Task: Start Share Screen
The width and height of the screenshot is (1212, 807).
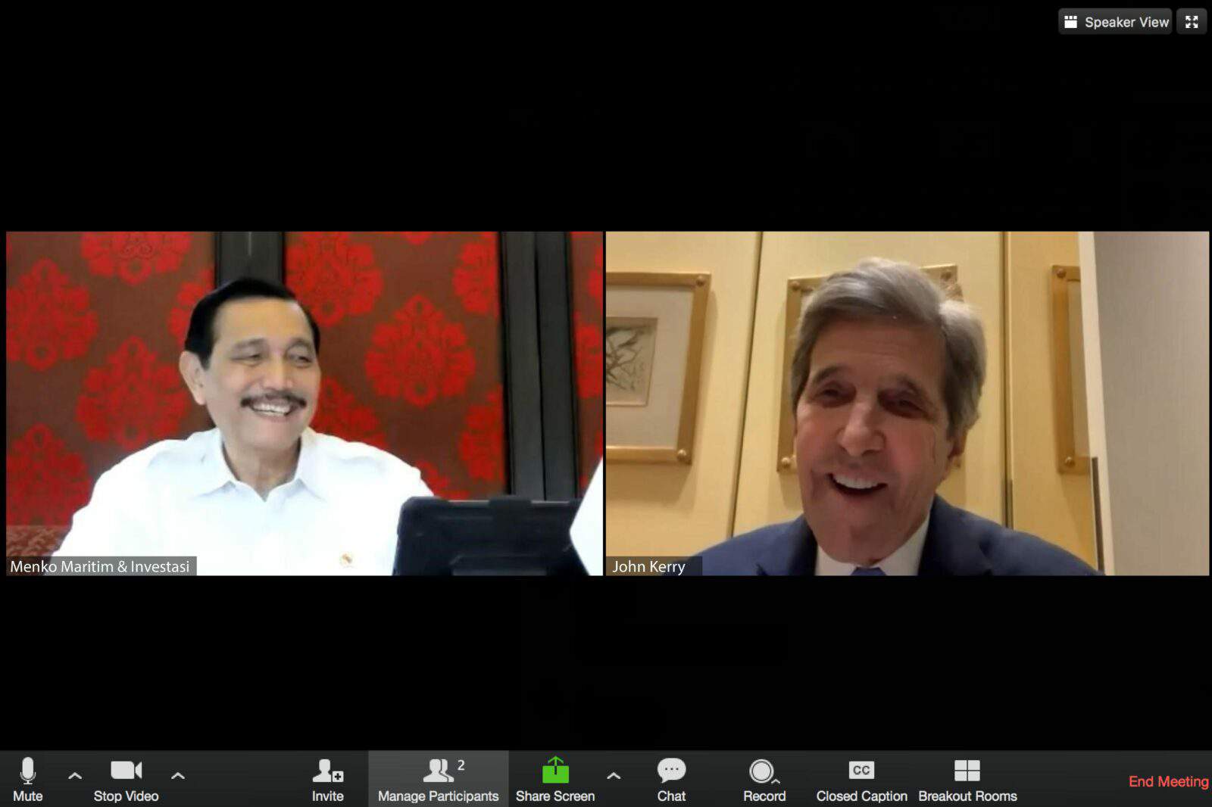Action: point(555,780)
